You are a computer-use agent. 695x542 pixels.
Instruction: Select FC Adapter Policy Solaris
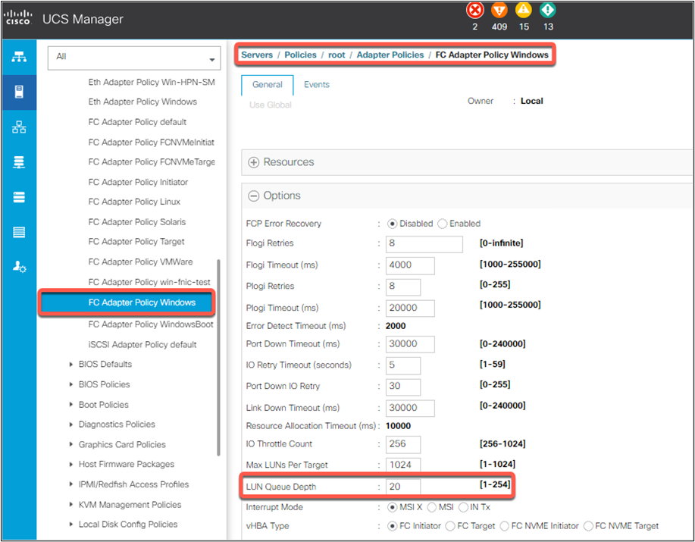coord(137,222)
